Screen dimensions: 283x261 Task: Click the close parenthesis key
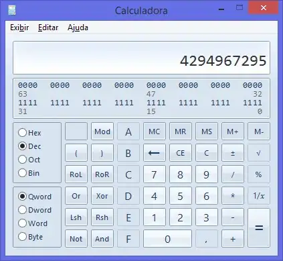click(102, 153)
